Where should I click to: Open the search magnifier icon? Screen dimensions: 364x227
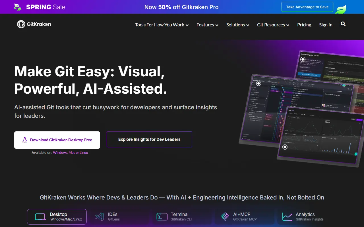point(343,24)
